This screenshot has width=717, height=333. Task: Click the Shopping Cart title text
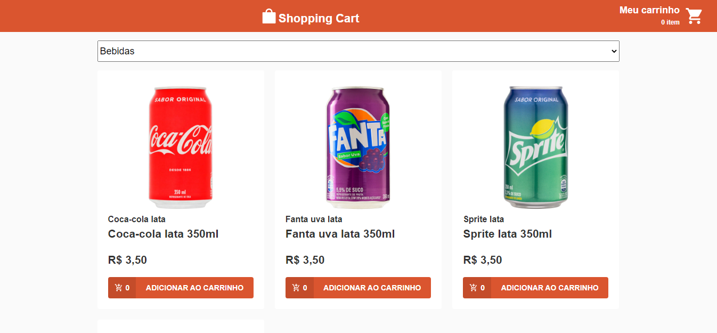(319, 19)
